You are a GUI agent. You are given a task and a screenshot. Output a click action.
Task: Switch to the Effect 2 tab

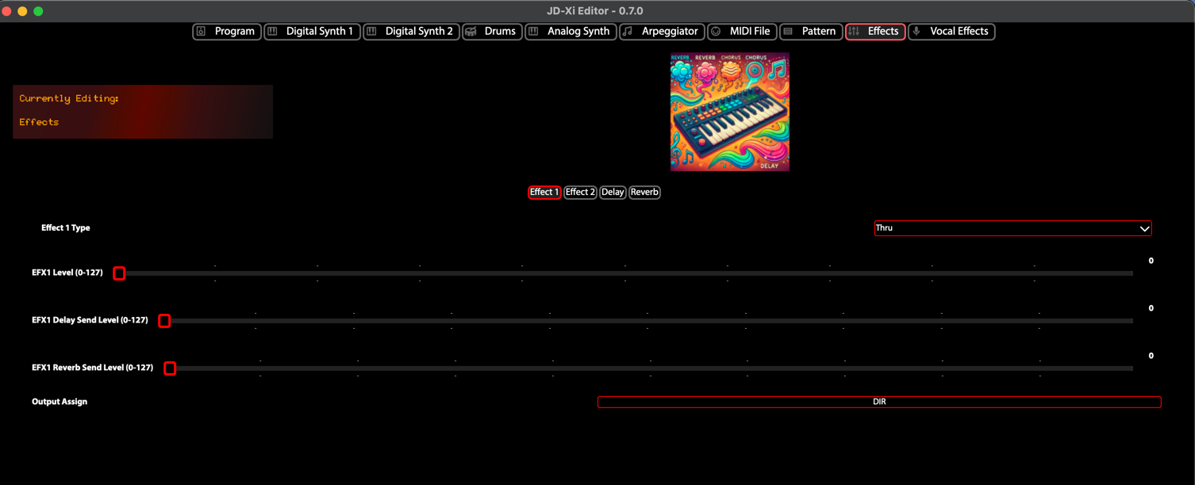click(x=580, y=193)
